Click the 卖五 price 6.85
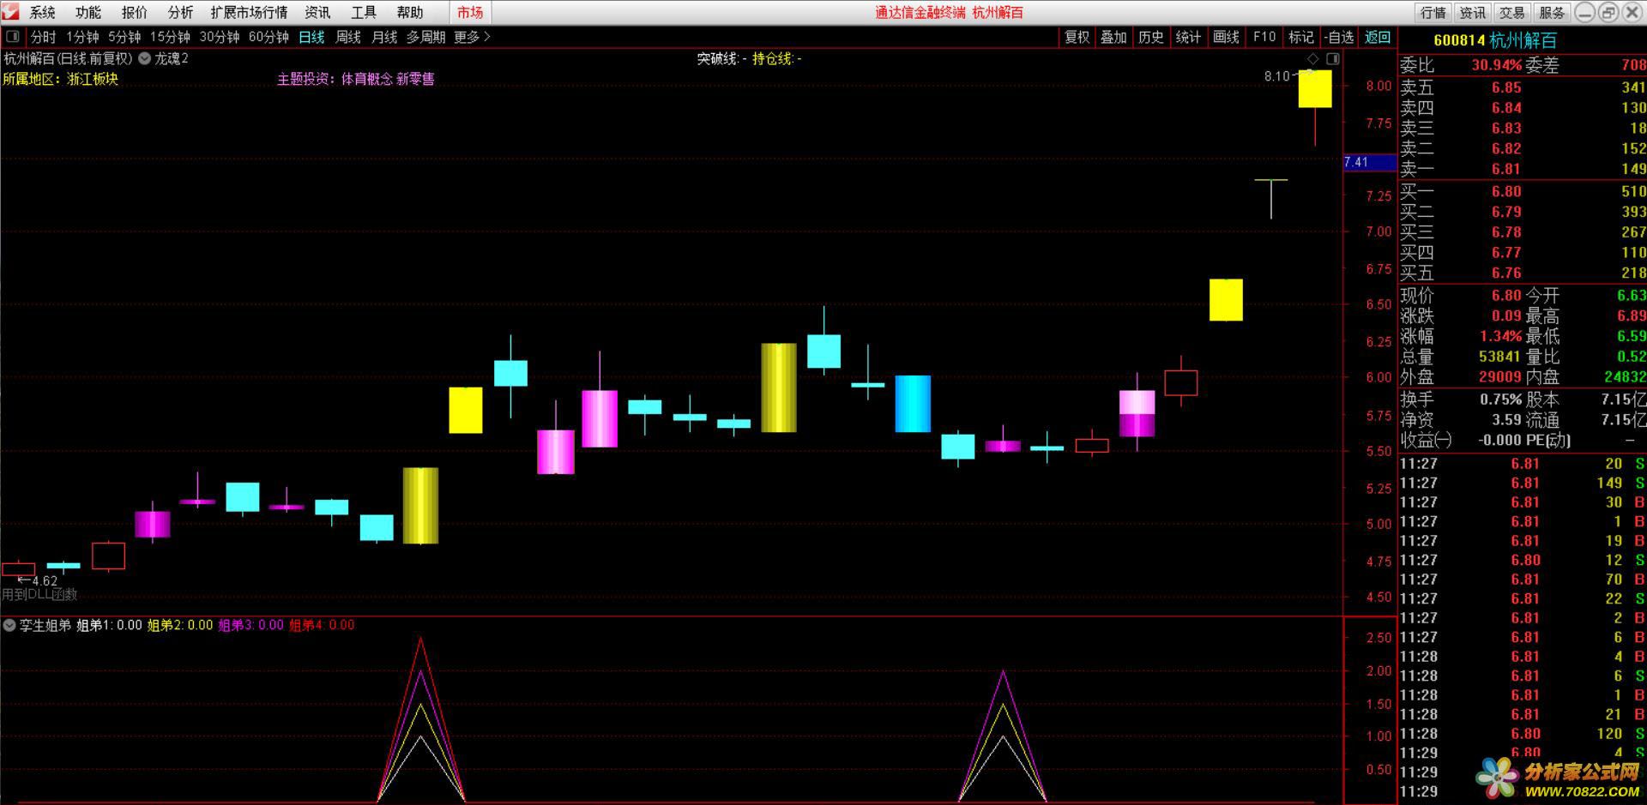 tap(1505, 87)
